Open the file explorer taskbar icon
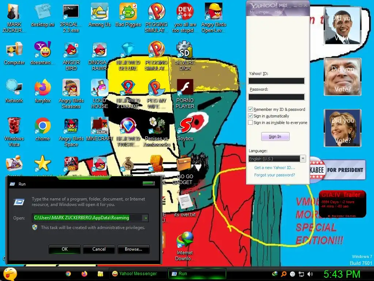The width and height of the screenshot is (374, 281). click(x=100, y=274)
